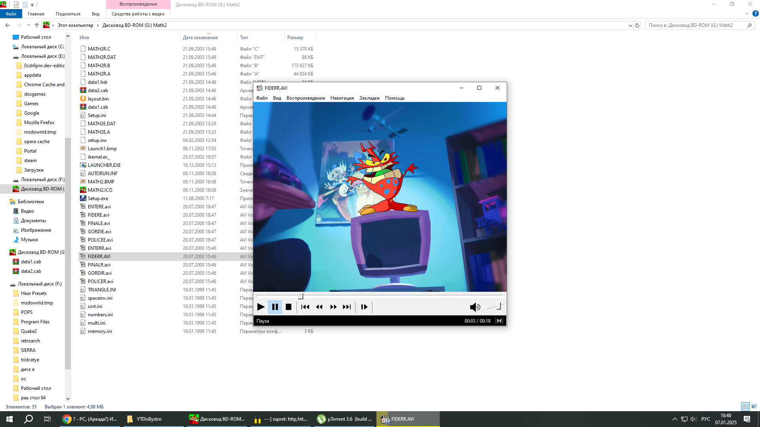Click the skip to next track icon

tap(347, 307)
